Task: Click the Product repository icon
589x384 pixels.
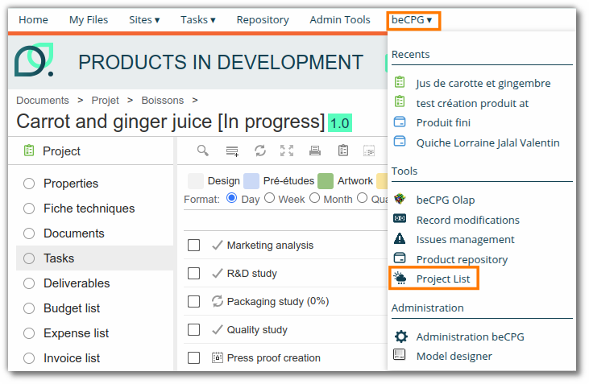Action: (x=400, y=258)
